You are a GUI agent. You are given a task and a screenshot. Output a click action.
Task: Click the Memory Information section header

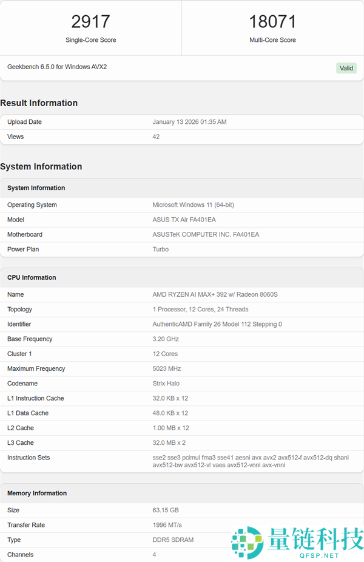tap(37, 493)
